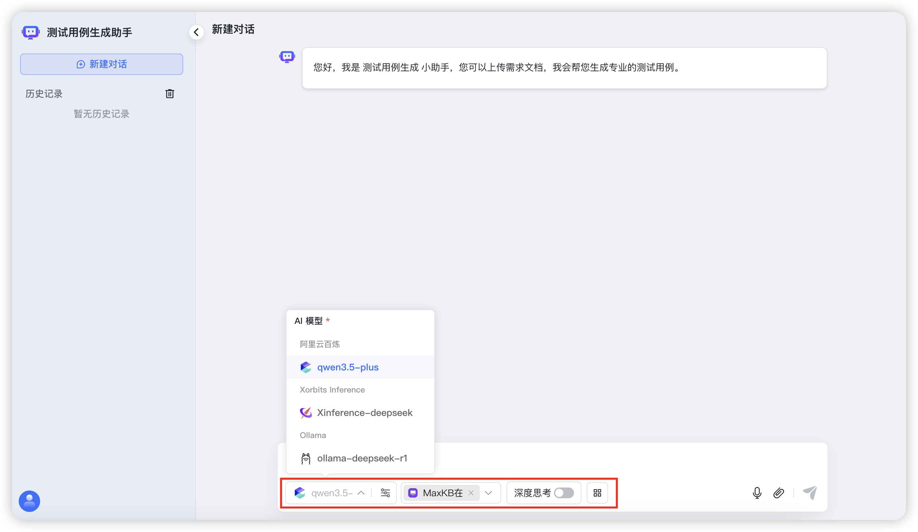Toggle the 深度思考 switch
The height and width of the screenshot is (532, 918).
564,493
